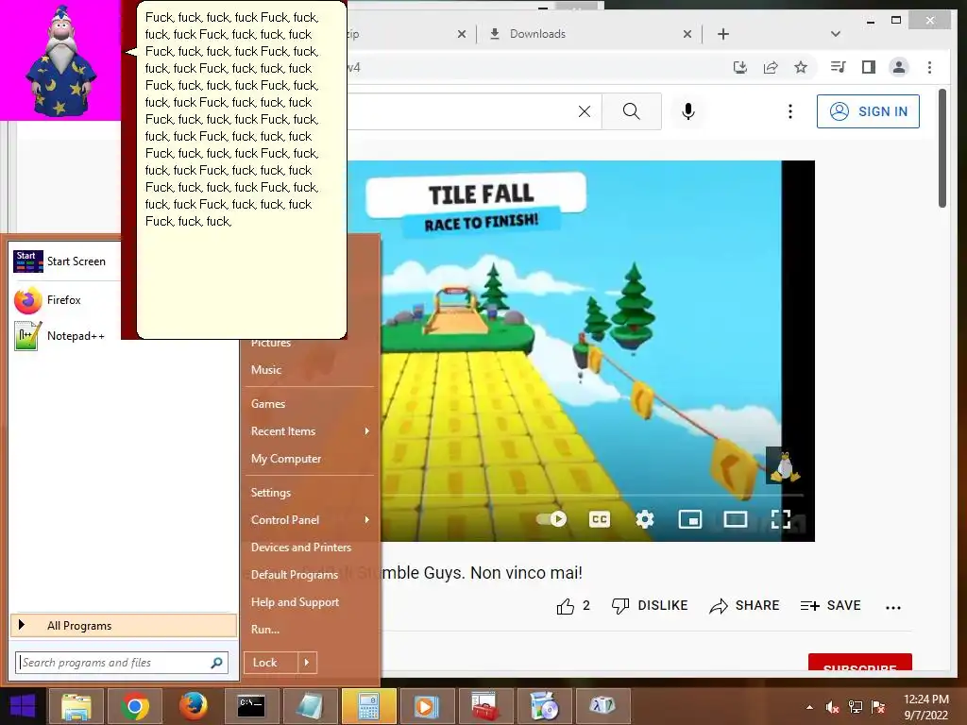
Task: Open the lambda cube taskbar icon
Action: pyautogui.click(x=602, y=706)
